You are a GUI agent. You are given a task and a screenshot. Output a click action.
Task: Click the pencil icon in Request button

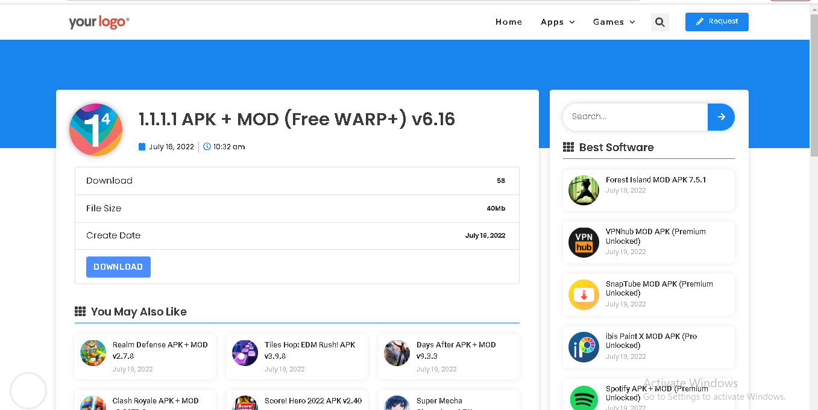click(700, 22)
